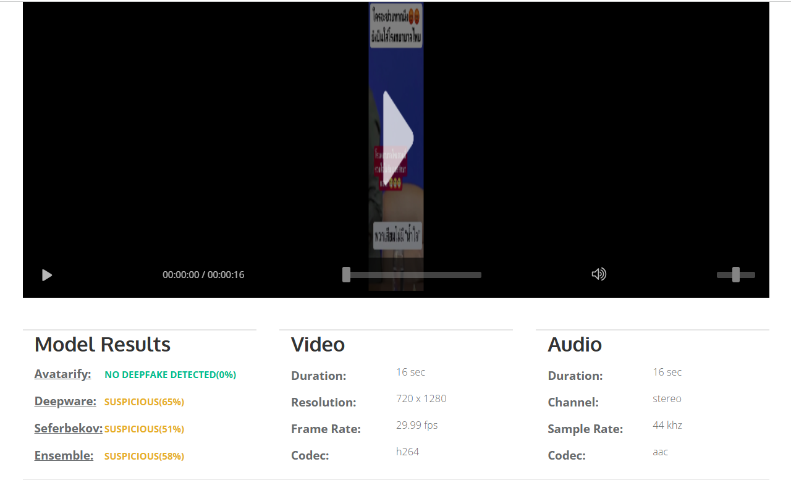Click the 'Sample Rate:' label
This screenshot has width=791, height=480.
point(585,429)
